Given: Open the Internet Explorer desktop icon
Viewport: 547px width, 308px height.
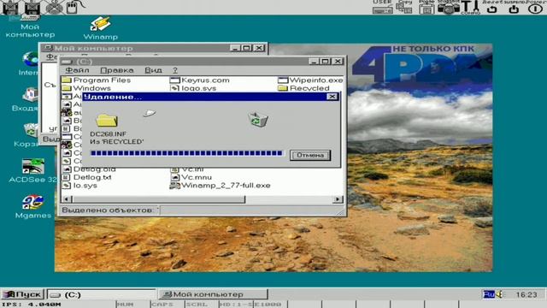Looking at the screenshot, I should 29,63.
